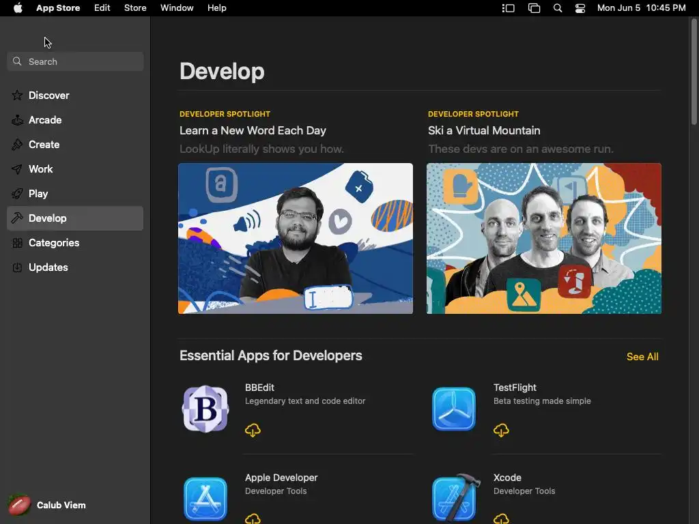The width and height of the screenshot is (699, 524).
Task: Click the Discover star icon
Action: point(17,96)
